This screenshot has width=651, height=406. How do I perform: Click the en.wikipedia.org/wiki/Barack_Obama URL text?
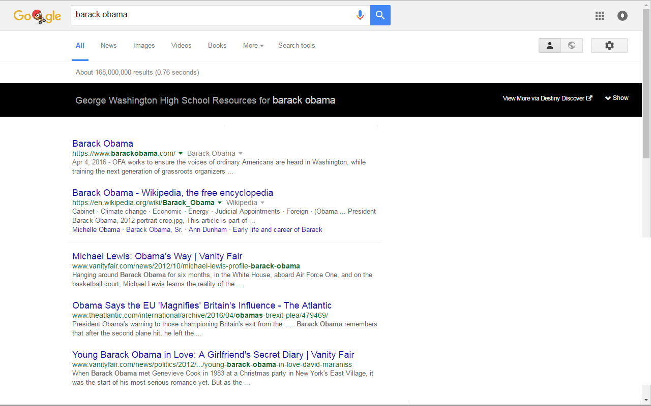pyautogui.click(x=143, y=202)
